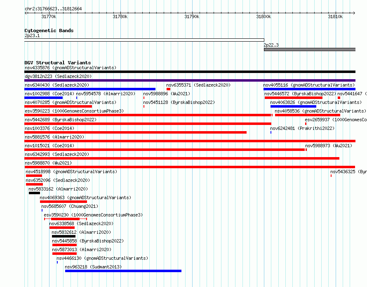Select the black nsv5832612 variant bar
Screen dimensions: 367x287
pyautogui.click(x=64, y=236)
